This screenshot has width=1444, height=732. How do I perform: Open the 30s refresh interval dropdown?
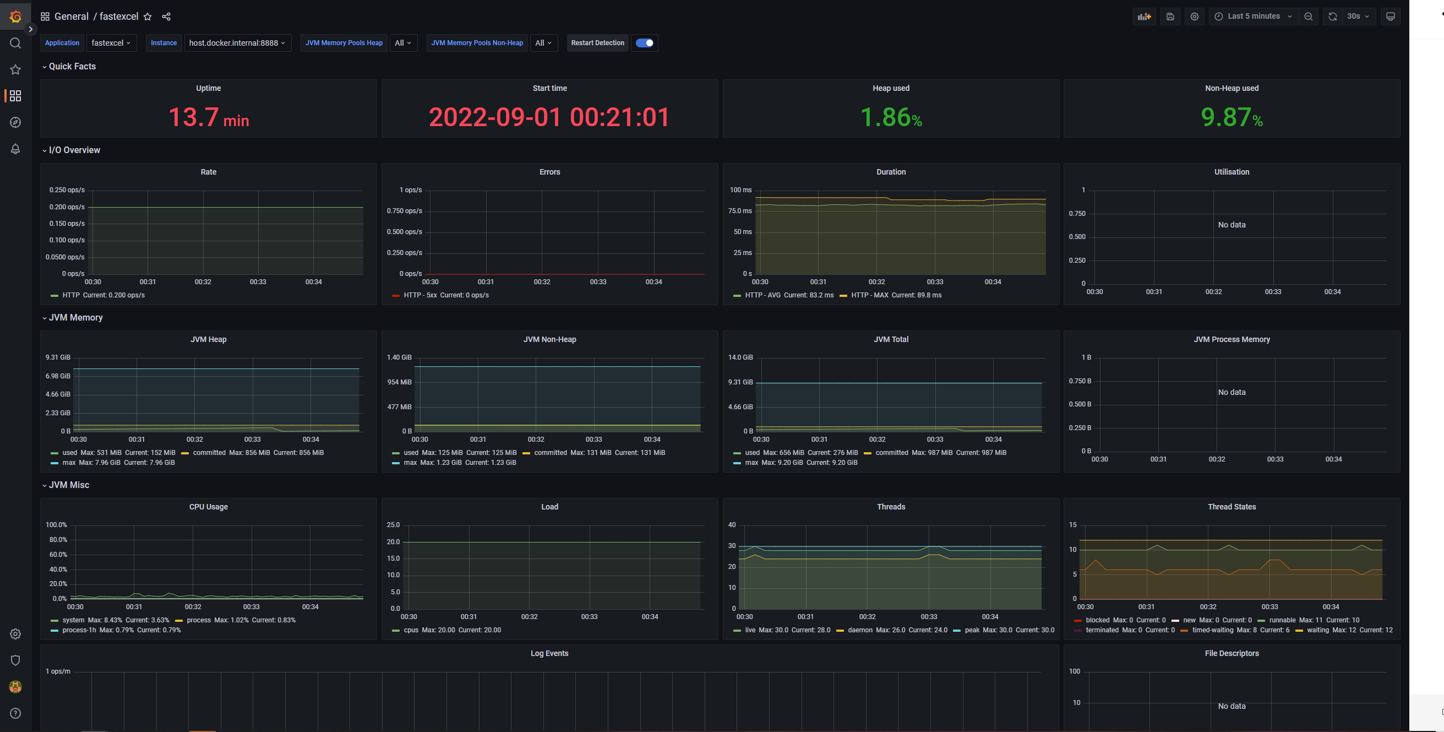coord(1358,17)
